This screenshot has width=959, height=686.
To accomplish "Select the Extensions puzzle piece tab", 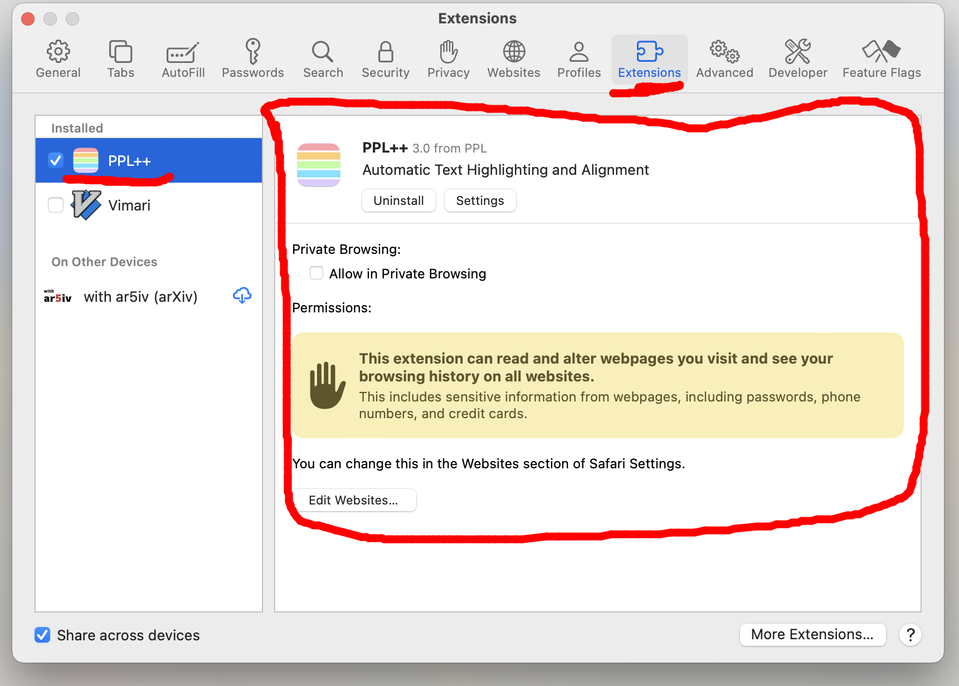I will coord(649,59).
